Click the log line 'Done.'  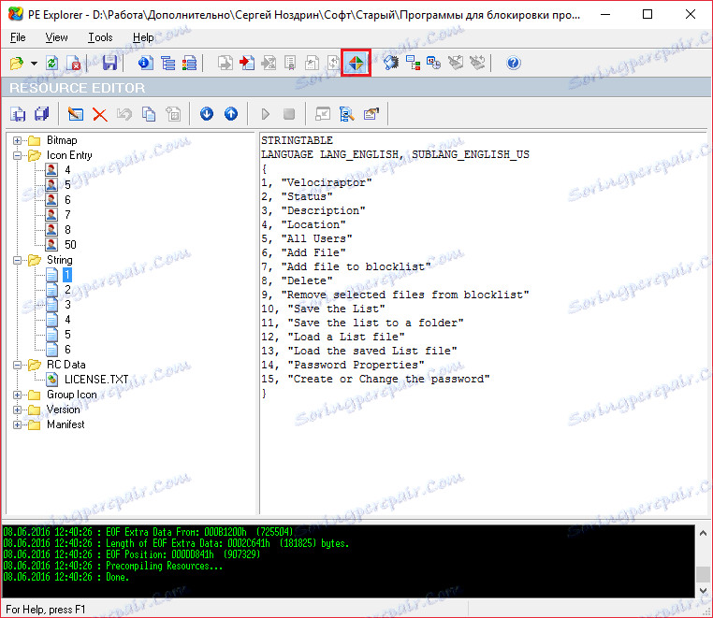click(65, 577)
